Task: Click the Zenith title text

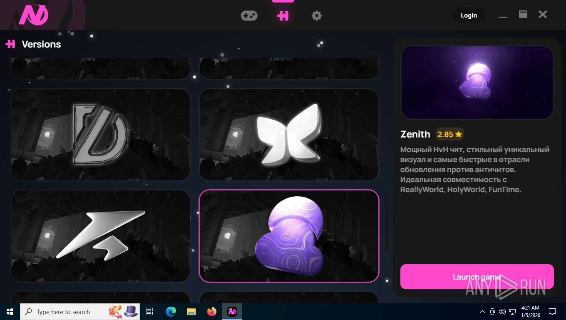Action: click(415, 134)
